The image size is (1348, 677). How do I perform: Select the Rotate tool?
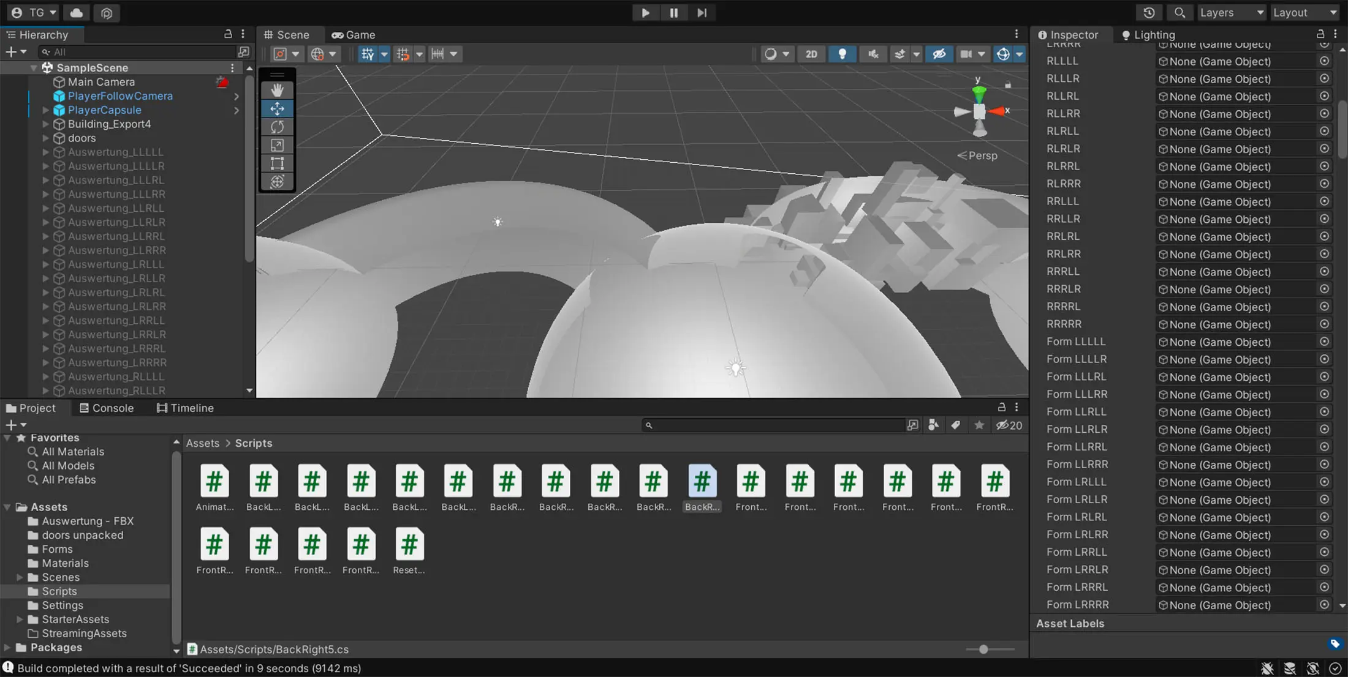pyautogui.click(x=277, y=127)
